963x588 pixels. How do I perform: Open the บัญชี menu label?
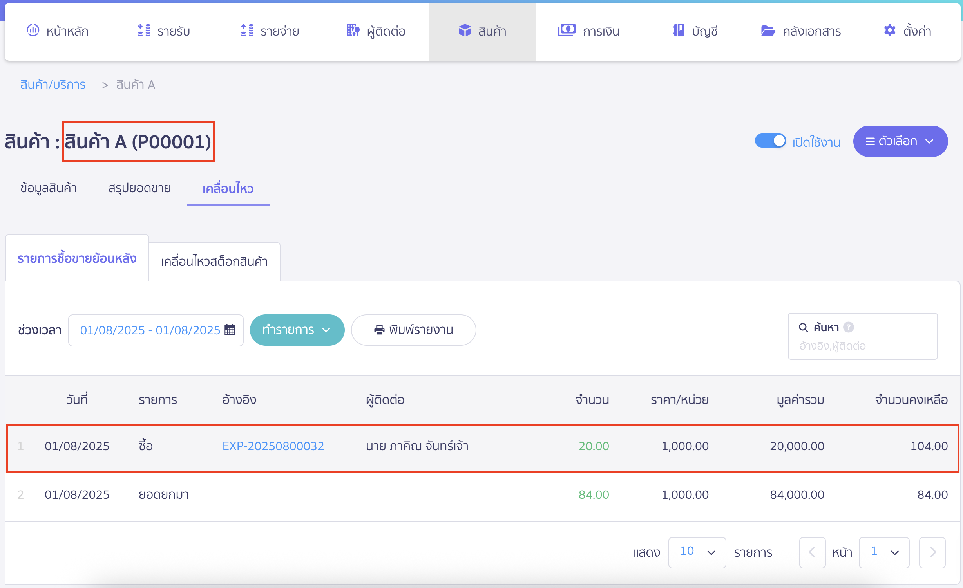click(704, 31)
